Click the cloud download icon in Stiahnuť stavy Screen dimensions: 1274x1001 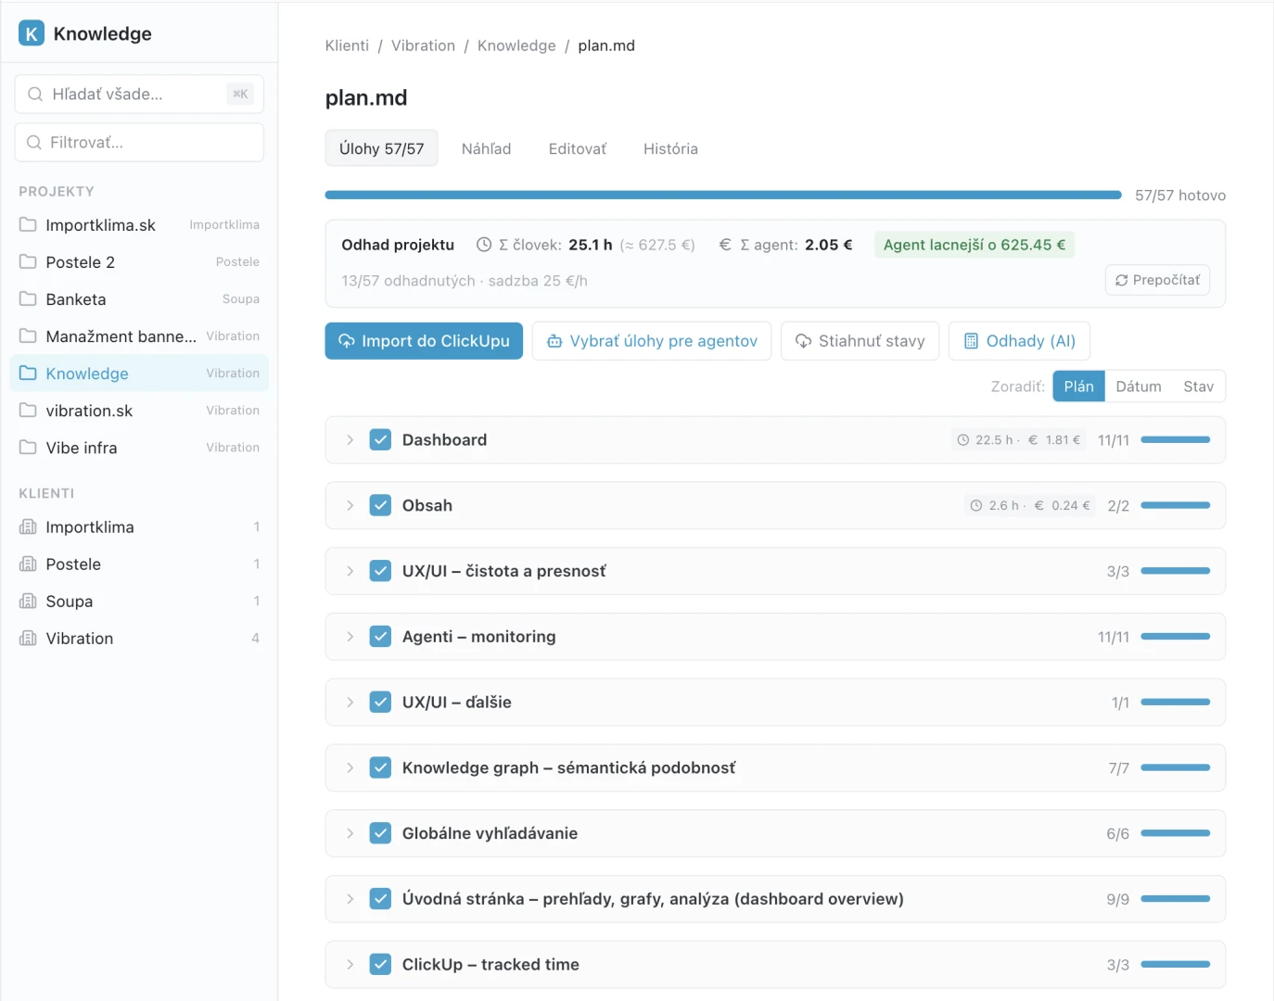pos(804,341)
